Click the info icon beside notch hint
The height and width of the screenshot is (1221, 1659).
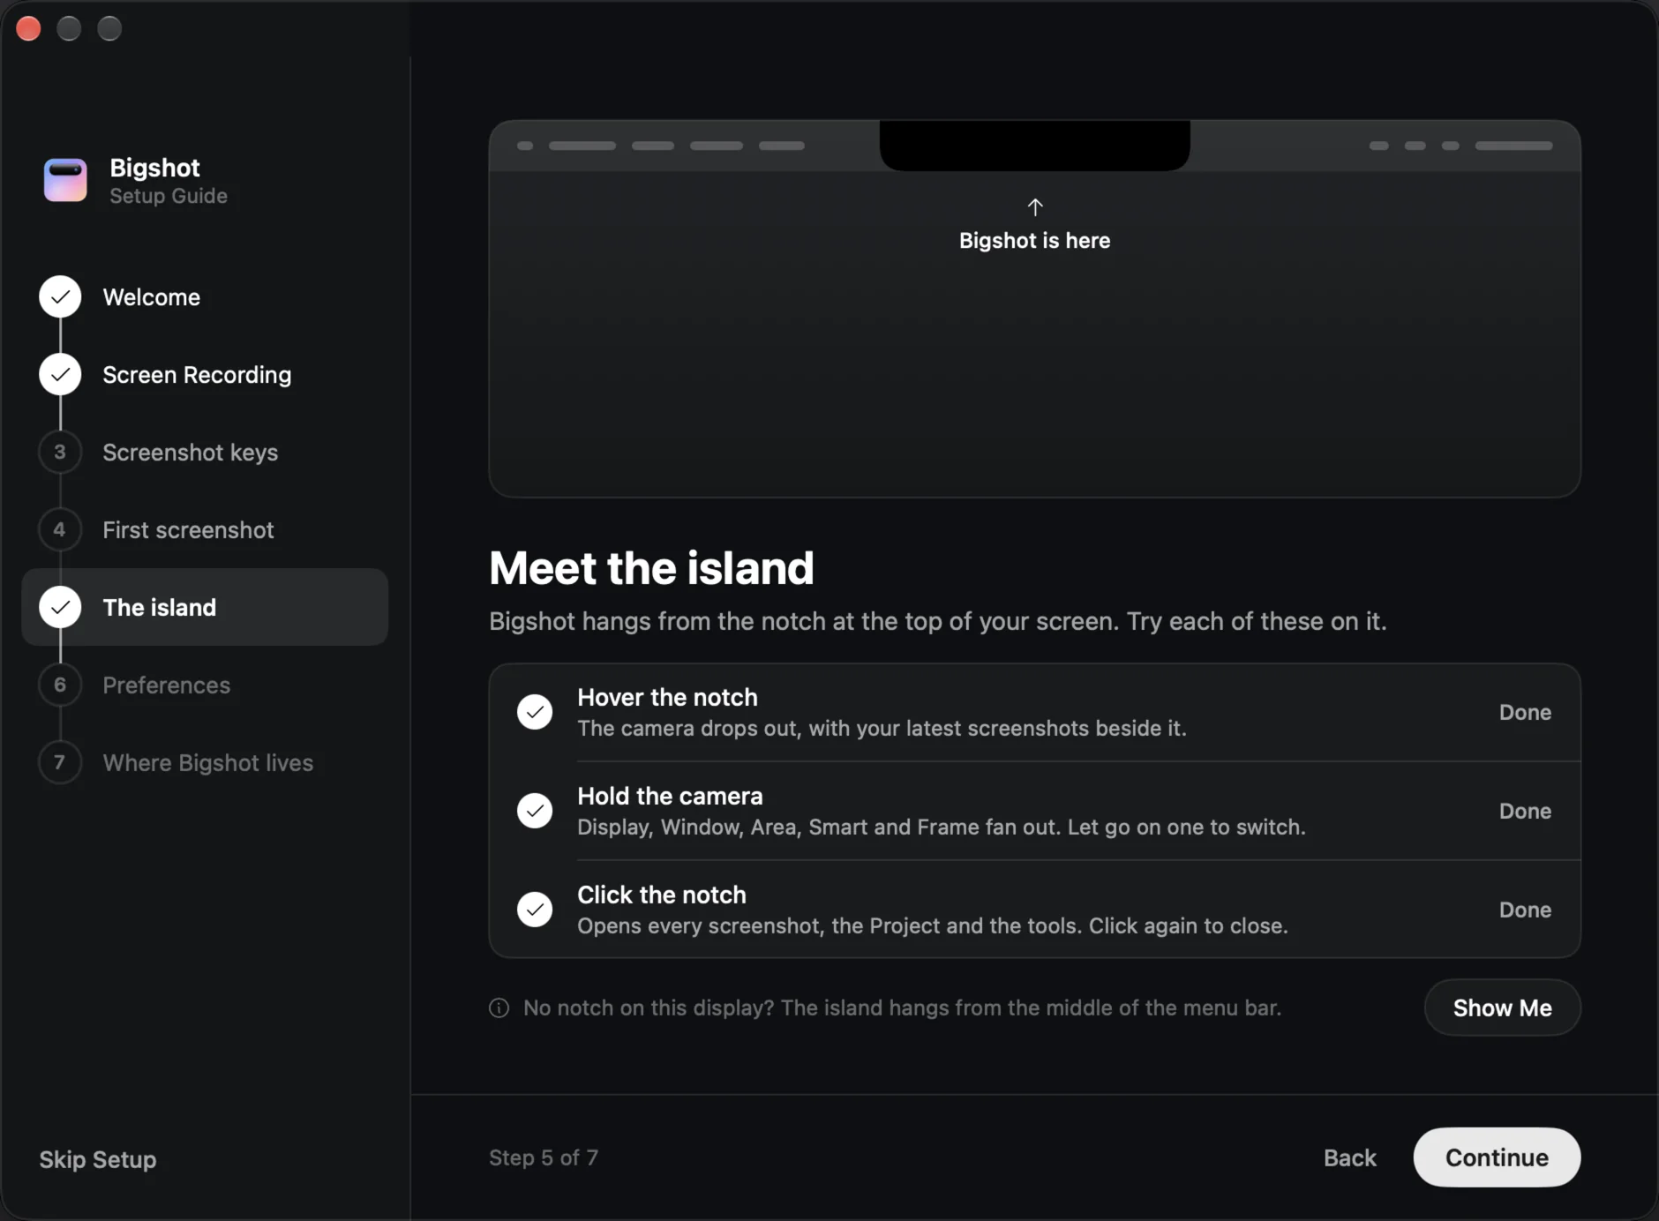coord(499,1008)
